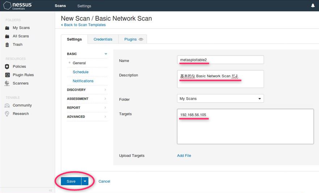Viewport: 319px width, 193px height.
Task: Click Back to Scan Templates link
Action: (83, 25)
